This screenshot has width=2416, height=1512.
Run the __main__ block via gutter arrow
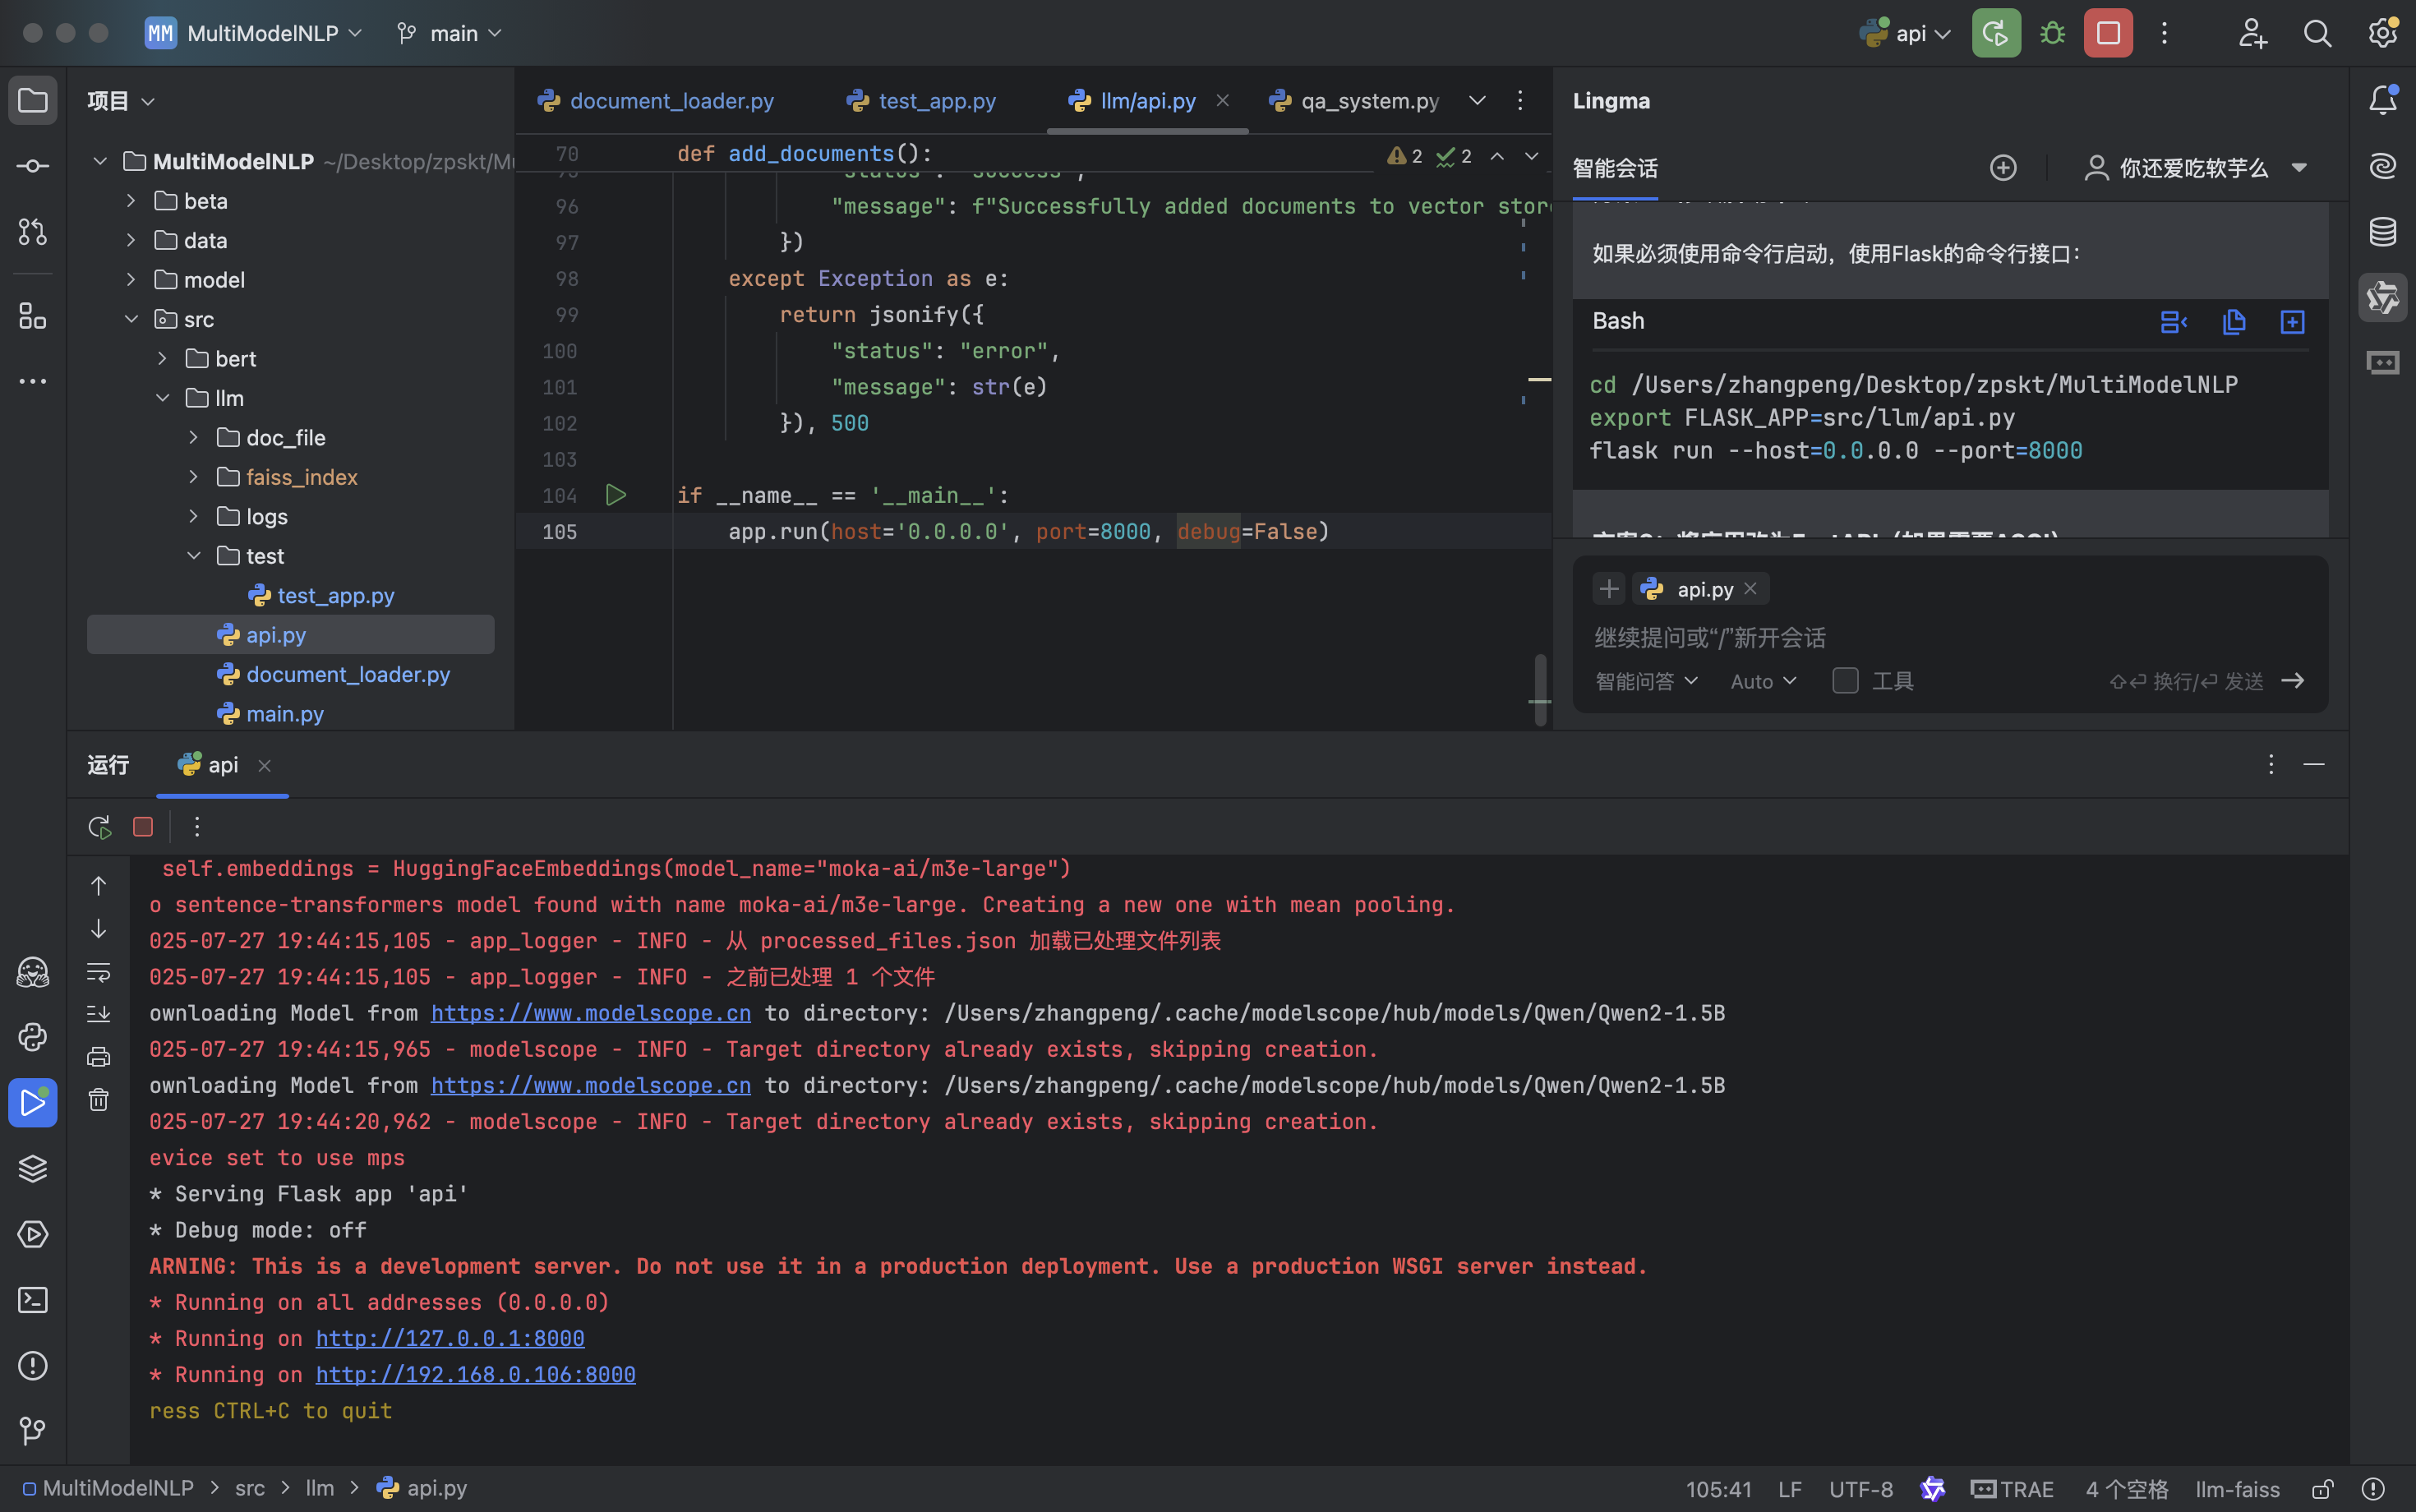point(616,495)
